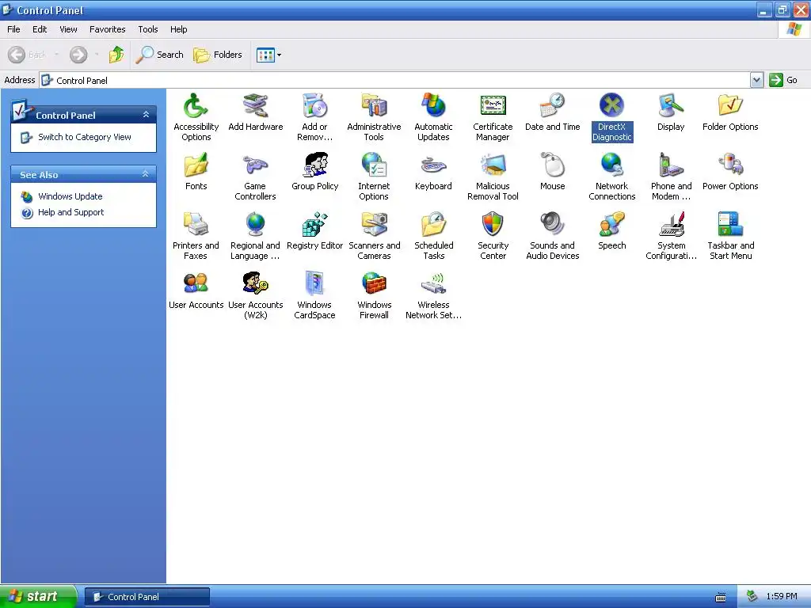Image resolution: width=811 pixels, height=608 pixels.
Task: Select Windows Firewall icon
Action: [374, 284]
